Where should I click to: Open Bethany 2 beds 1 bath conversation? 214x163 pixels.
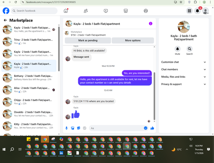click(29, 78)
